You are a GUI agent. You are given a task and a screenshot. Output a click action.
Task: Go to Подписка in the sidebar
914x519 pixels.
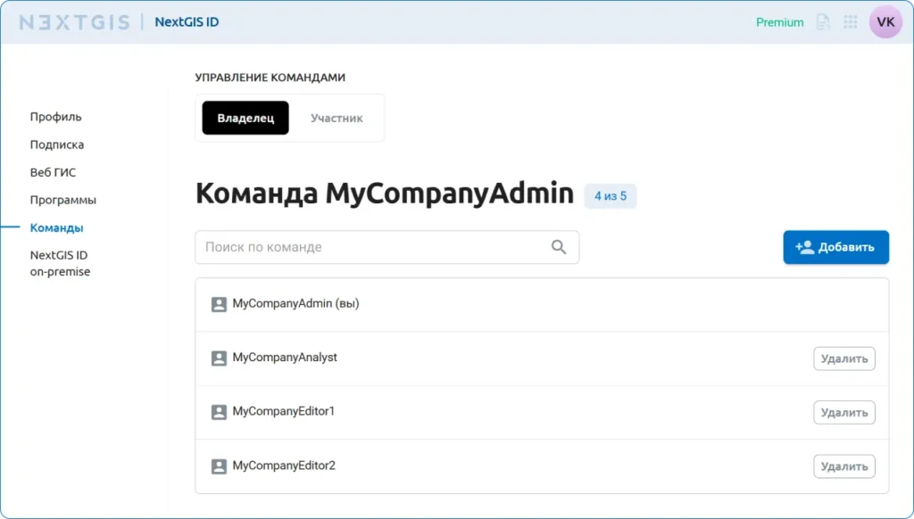coord(57,144)
